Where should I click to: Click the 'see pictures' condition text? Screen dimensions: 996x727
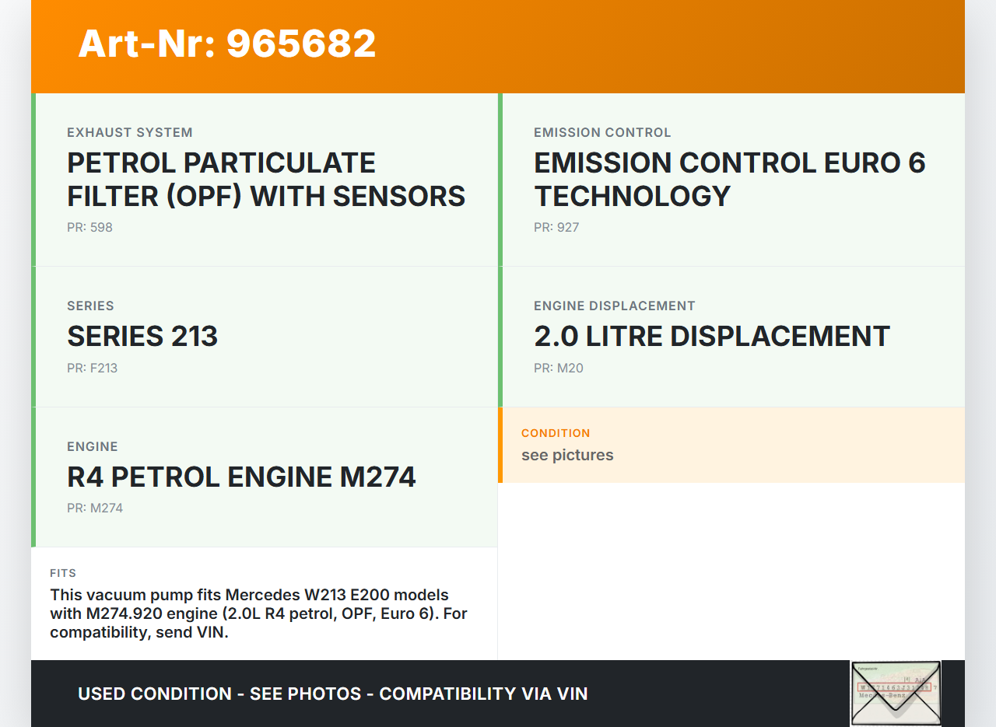coord(567,455)
